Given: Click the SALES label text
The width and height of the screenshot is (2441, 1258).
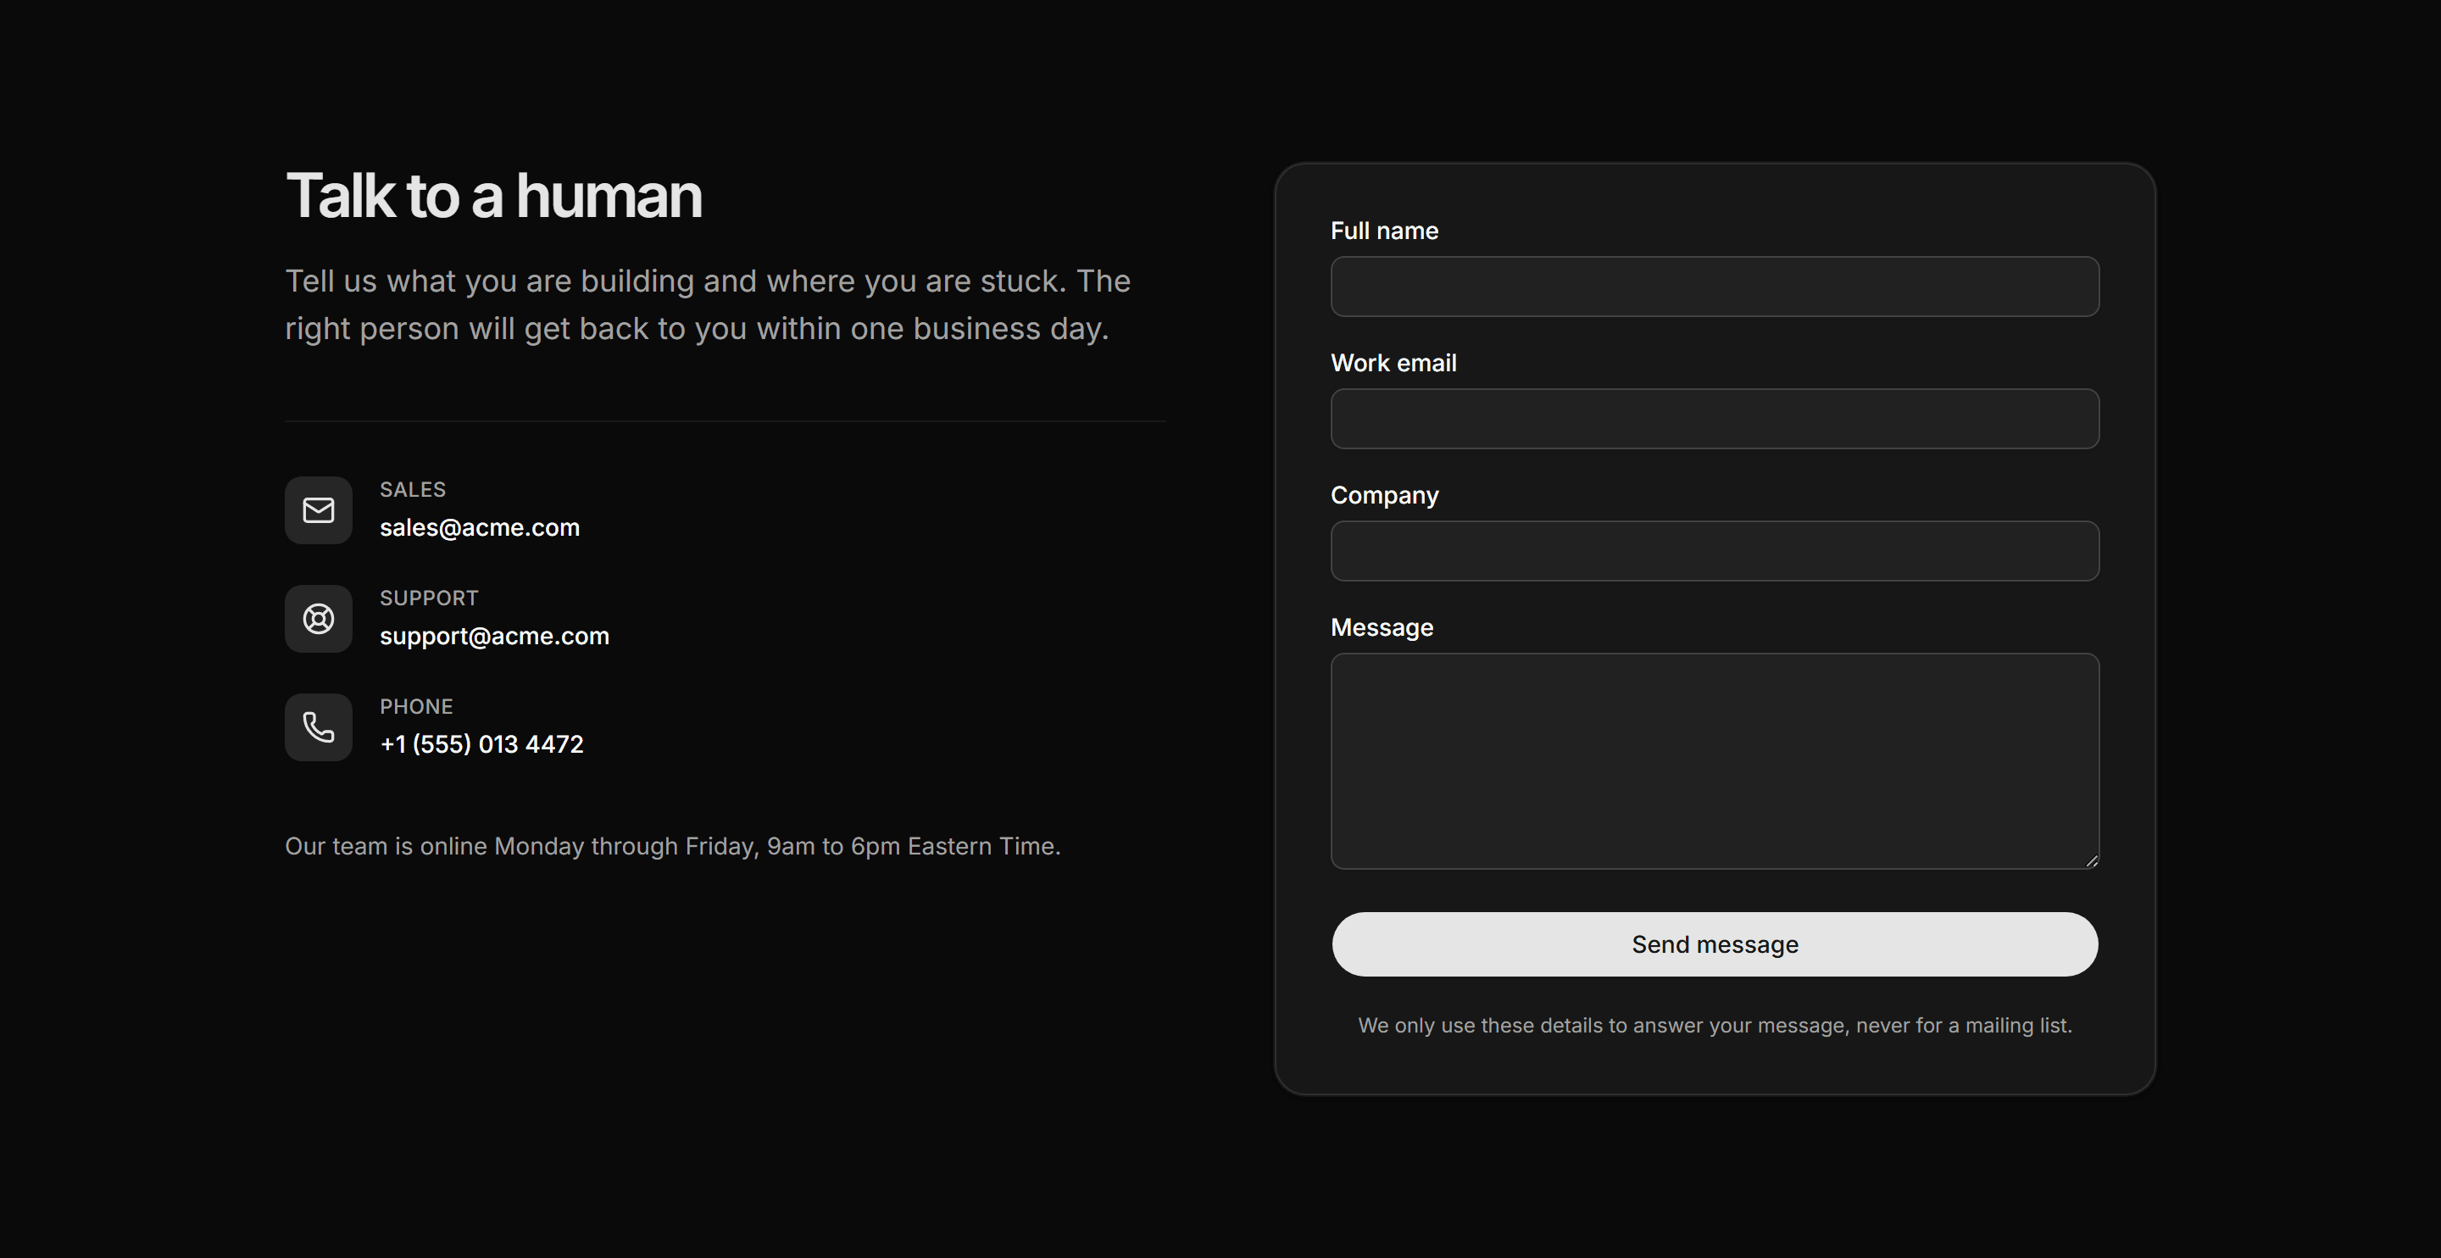Looking at the screenshot, I should (413, 489).
